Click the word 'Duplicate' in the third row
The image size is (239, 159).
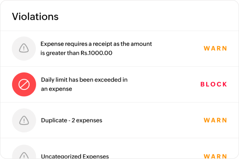(54, 120)
